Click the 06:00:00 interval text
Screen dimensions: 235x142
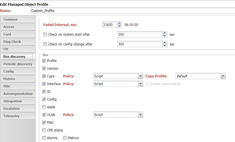click(131, 25)
